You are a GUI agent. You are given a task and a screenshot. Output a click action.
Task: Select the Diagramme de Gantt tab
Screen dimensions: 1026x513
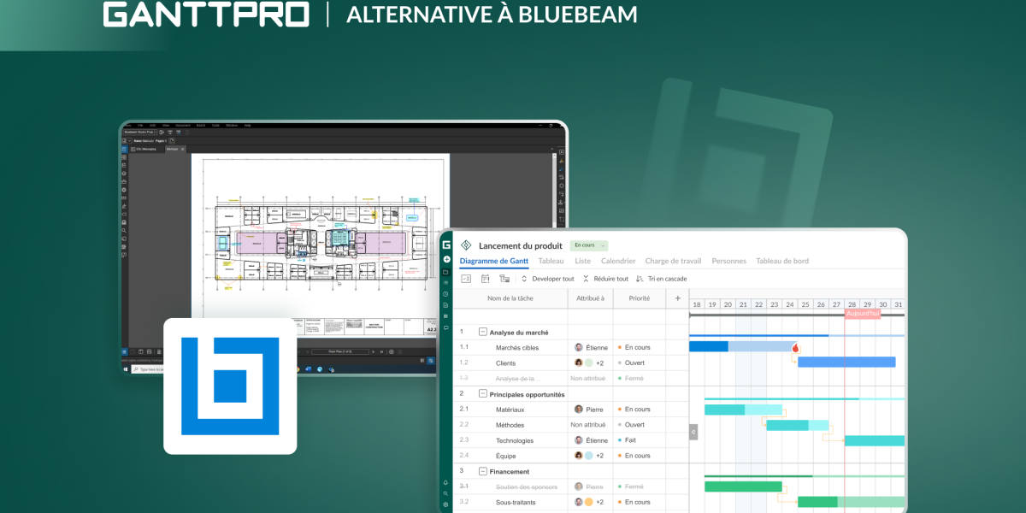[494, 261]
